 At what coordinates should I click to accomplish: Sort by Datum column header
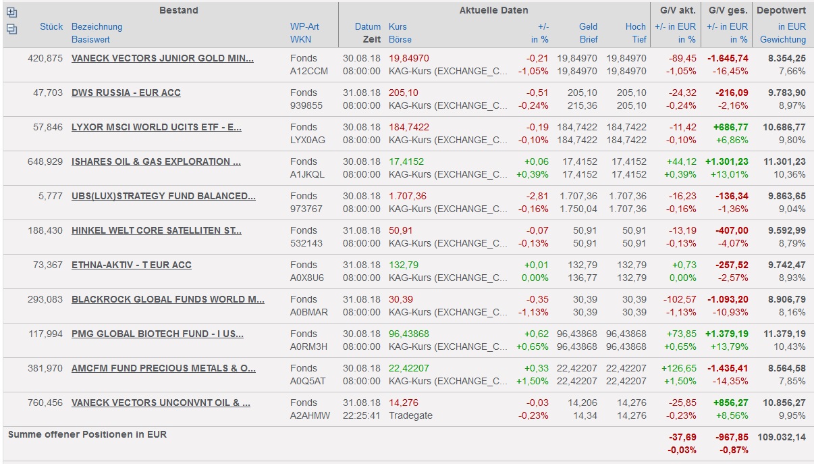coord(368,26)
